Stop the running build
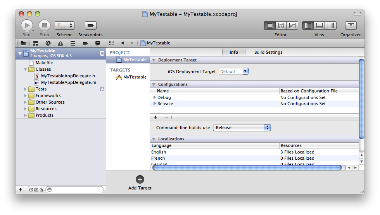Screen dimensions: 380x215 click(45, 26)
